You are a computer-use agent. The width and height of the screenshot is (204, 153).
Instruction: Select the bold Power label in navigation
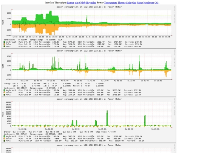point(100,3)
